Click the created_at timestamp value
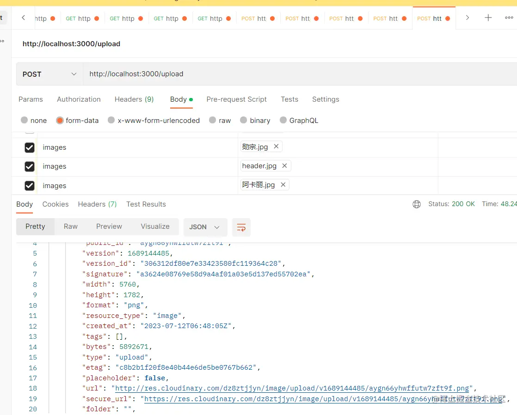 click(x=186, y=326)
